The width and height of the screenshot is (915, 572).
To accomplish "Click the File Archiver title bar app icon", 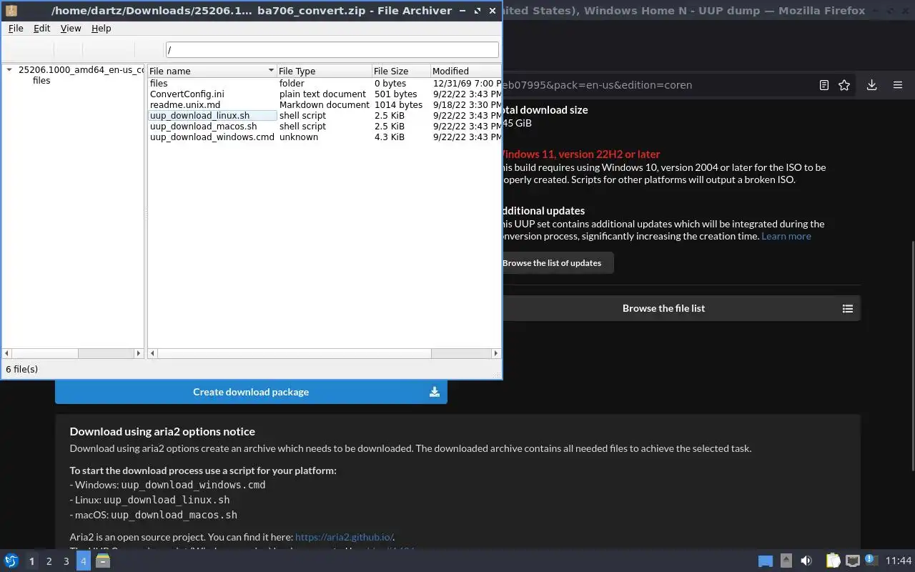I will [x=11, y=11].
